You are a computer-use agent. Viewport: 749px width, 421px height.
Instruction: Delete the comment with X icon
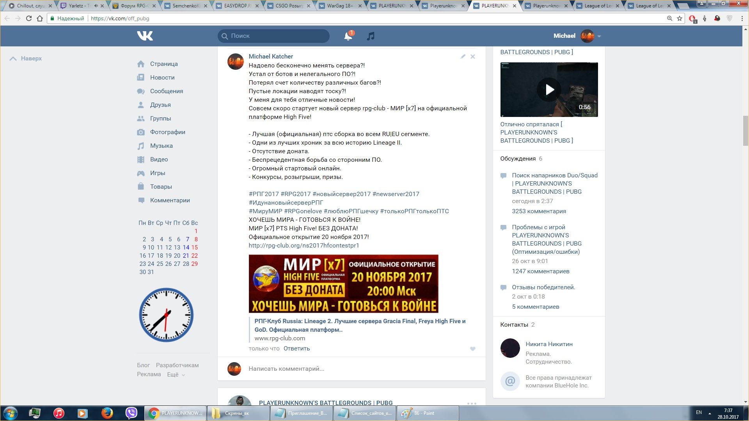pos(472,57)
